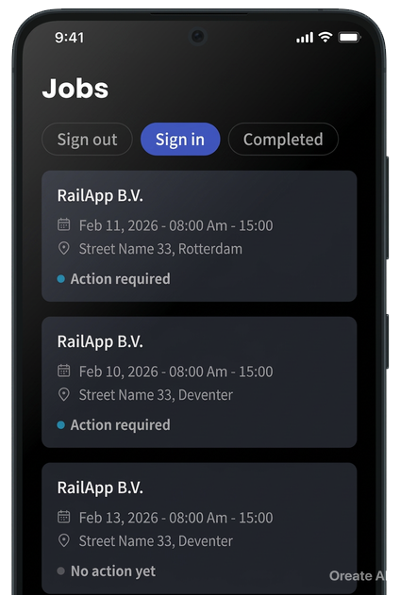This screenshot has width=400, height=595.
Task: Click the calendar icon on the Feb 11 job
Action: click(x=64, y=224)
